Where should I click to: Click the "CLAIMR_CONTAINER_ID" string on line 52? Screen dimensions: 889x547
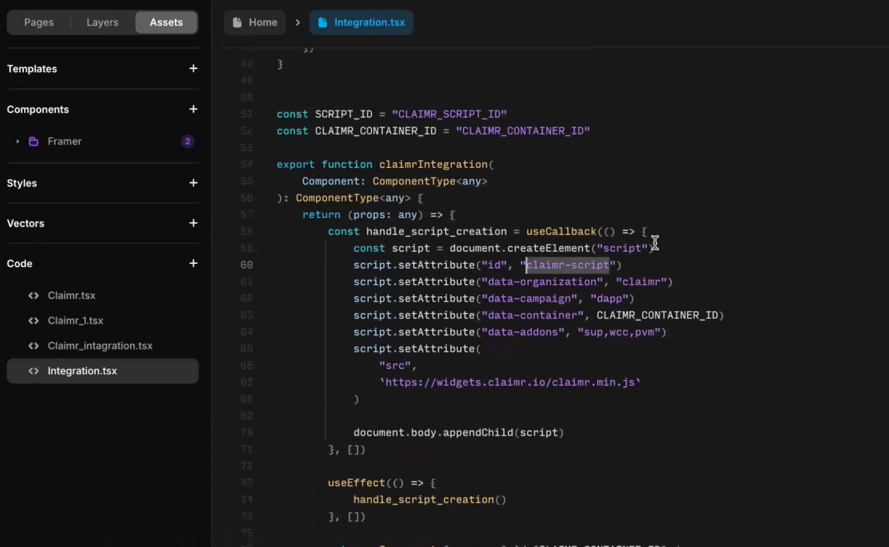(523, 131)
